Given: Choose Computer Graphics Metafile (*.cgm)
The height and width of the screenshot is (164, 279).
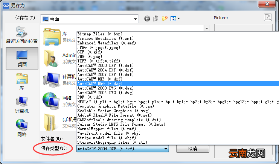Looking at the screenshot, I should click(x=178, y=106).
